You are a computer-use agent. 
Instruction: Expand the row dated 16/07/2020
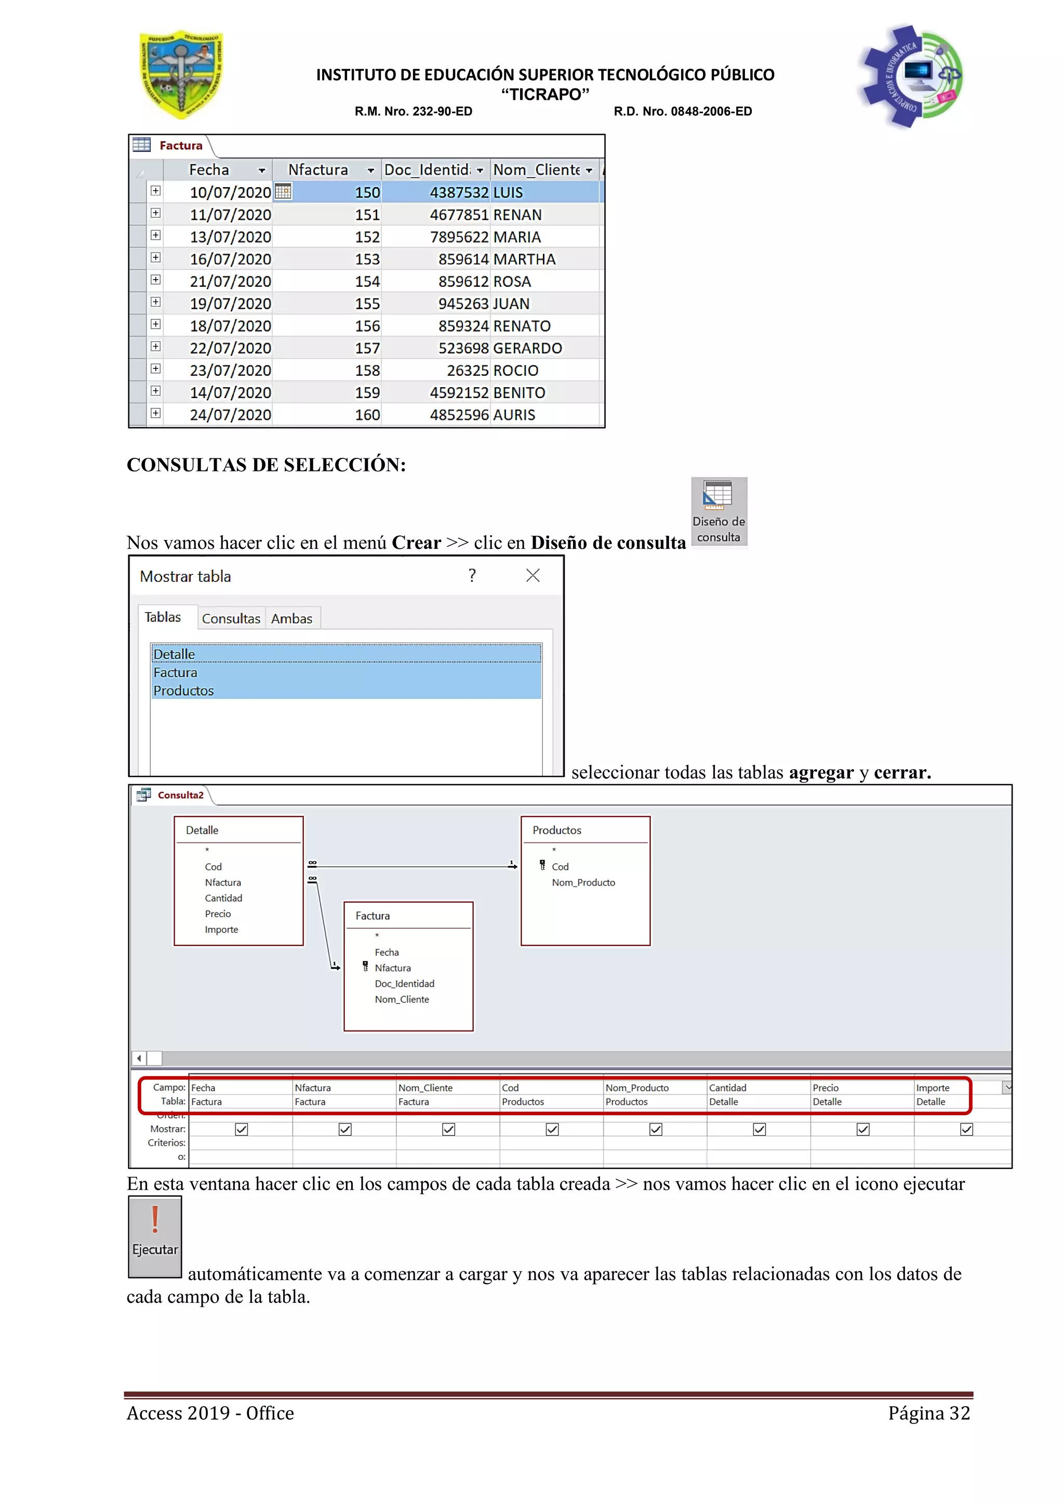point(155,258)
